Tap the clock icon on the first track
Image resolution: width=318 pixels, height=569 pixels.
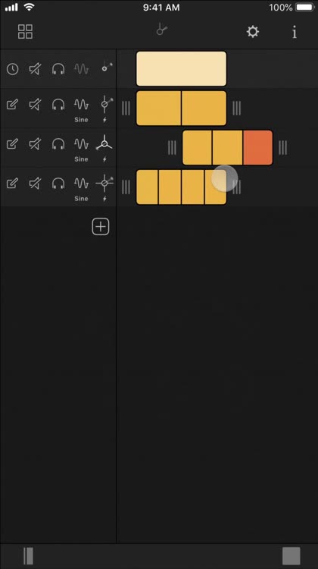pyautogui.click(x=13, y=69)
